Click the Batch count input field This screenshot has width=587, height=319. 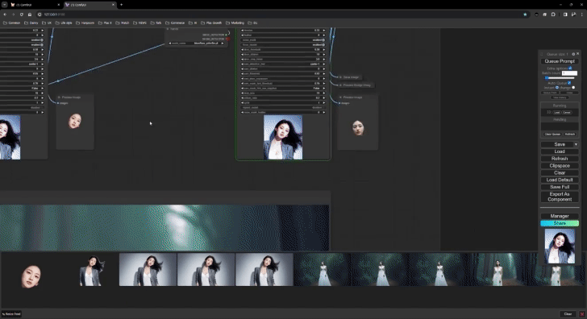point(569,73)
